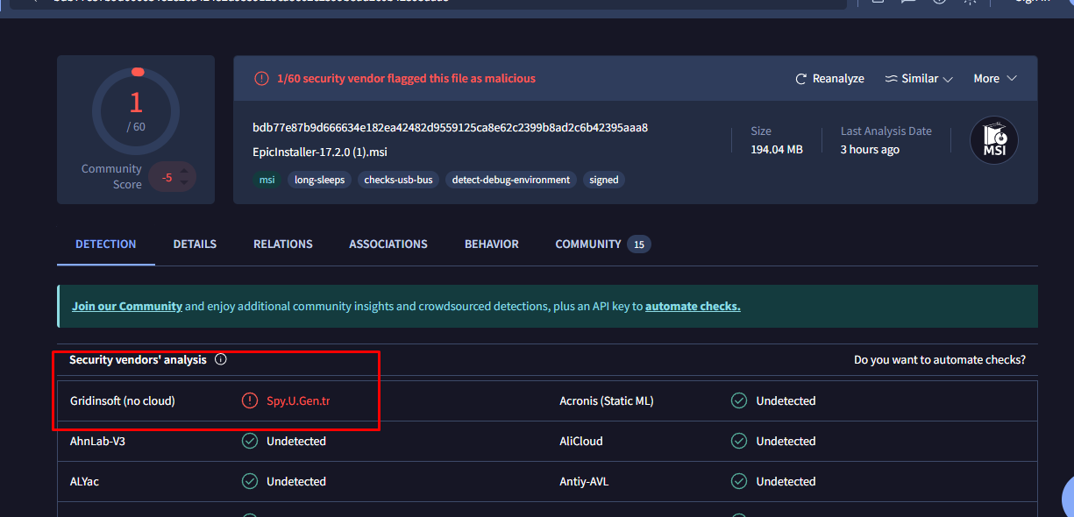Follow the automate checks link in banner
1074x517 pixels.
tap(693, 307)
